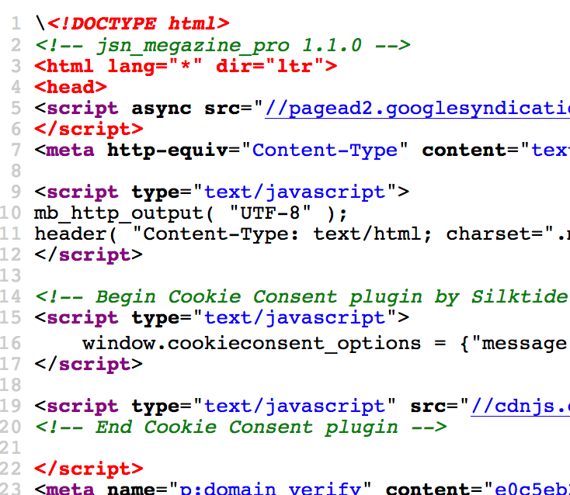Click text/javascript value on line 19
Viewport: 570px width, 495px height.
pyautogui.click(x=295, y=407)
